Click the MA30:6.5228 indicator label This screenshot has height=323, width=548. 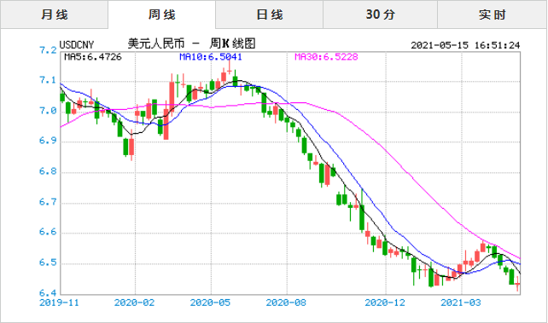pos(326,57)
